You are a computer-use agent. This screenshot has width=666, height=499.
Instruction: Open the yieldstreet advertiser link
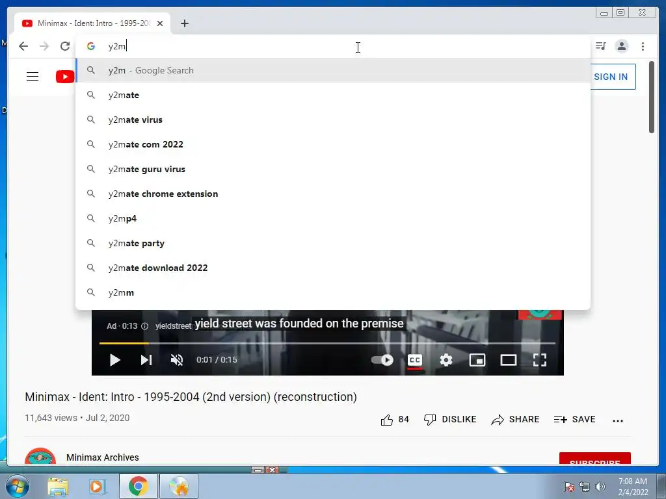[x=173, y=326]
